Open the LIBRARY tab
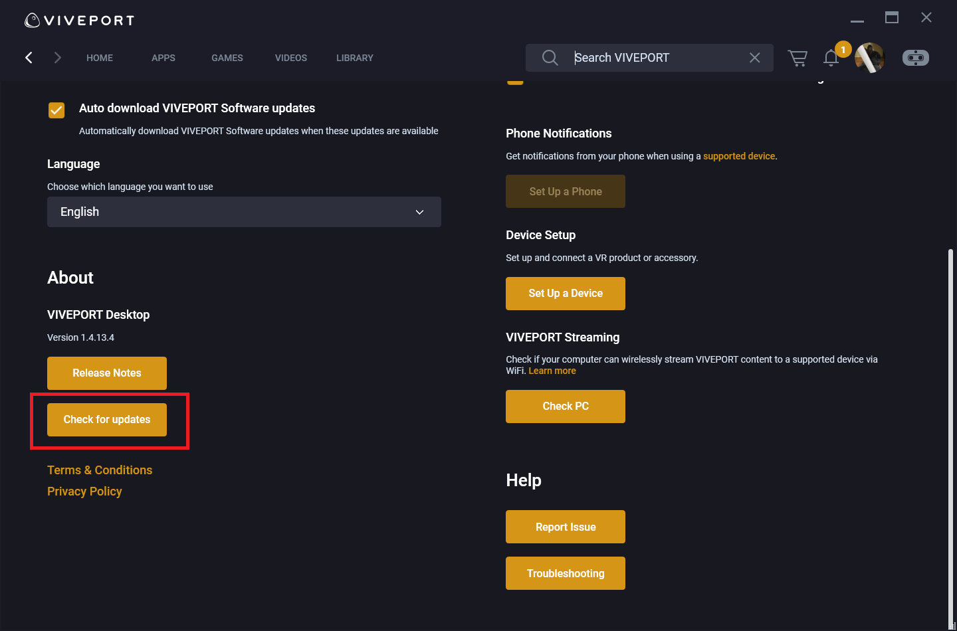Image resolution: width=957 pixels, height=631 pixels. (355, 58)
